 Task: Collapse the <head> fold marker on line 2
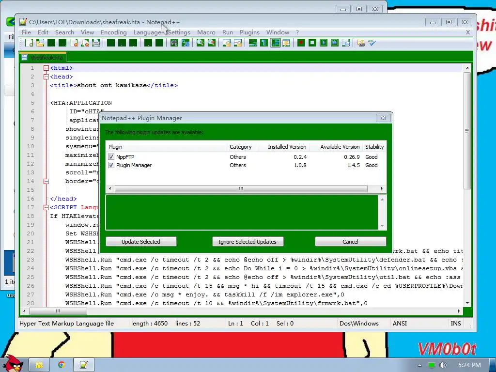click(46, 77)
